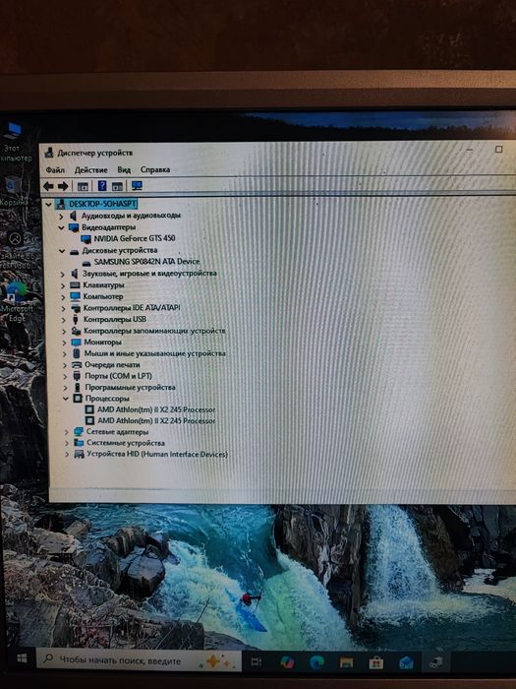Viewport: 516px width, 689px height.
Task: Go back with the left arrow toolbar icon
Action: coord(48,186)
